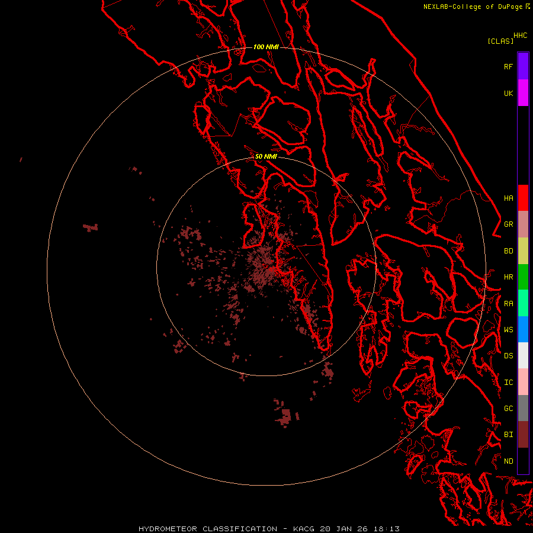The width and height of the screenshot is (533, 533).
Task: Click the DS legend label
Action: pyautogui.click(x=508, y=356)
